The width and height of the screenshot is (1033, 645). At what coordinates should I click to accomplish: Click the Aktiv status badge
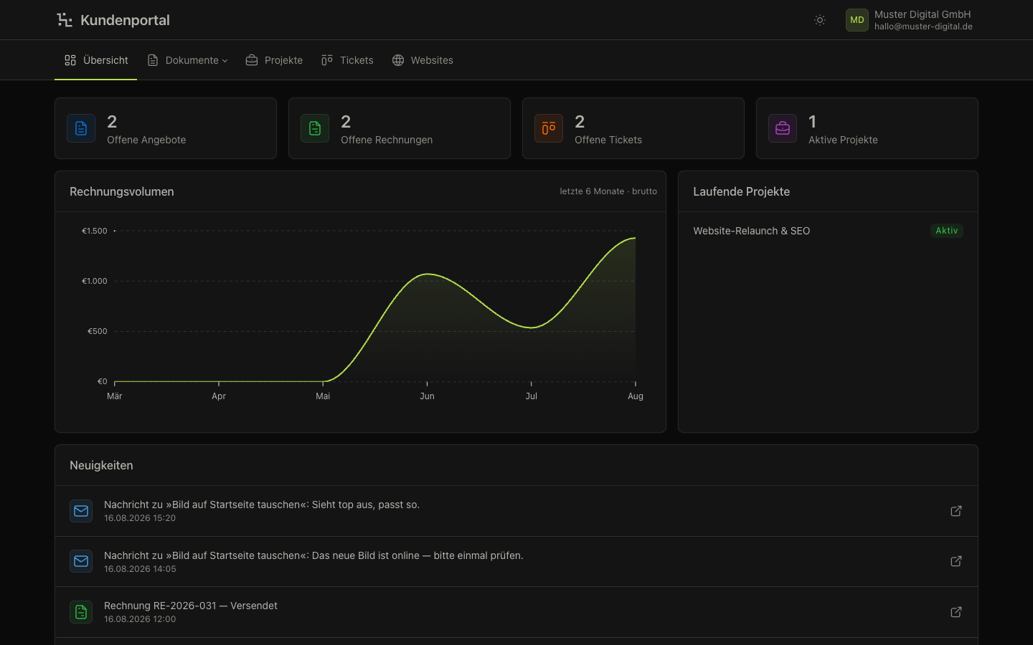pos(947,231)
